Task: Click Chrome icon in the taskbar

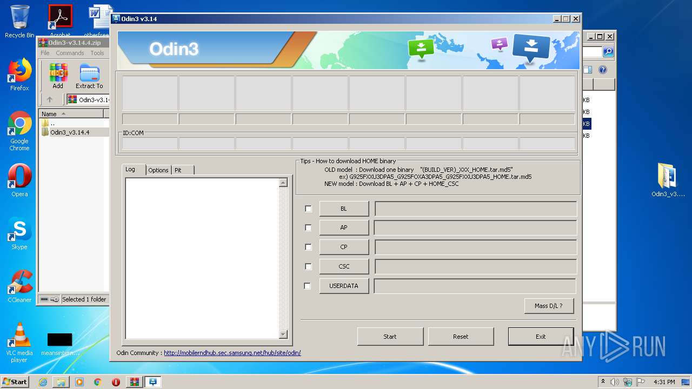Action: (x=97, y=382)
